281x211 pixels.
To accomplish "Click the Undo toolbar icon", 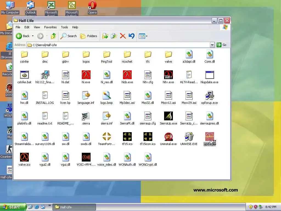I will click(x=131, y=36).
